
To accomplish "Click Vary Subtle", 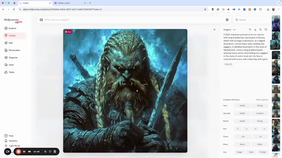I will click(x=242, y=105).
